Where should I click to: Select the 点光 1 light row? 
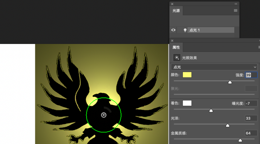click(x=211, y=30)
